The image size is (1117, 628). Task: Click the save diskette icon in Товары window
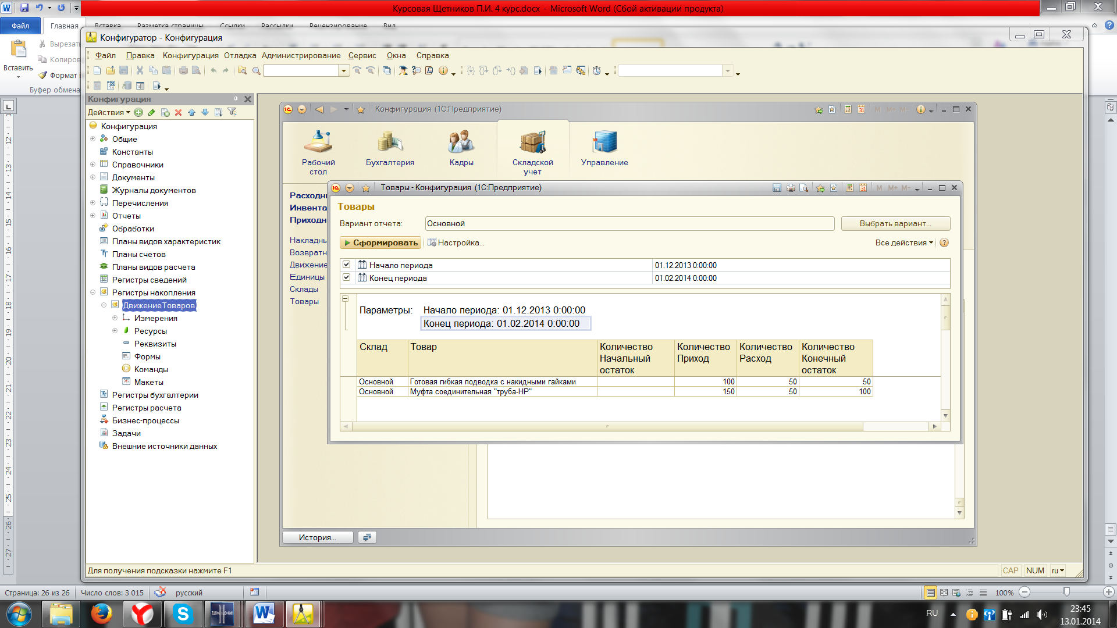pyautogui.click(x=777, y=188)
